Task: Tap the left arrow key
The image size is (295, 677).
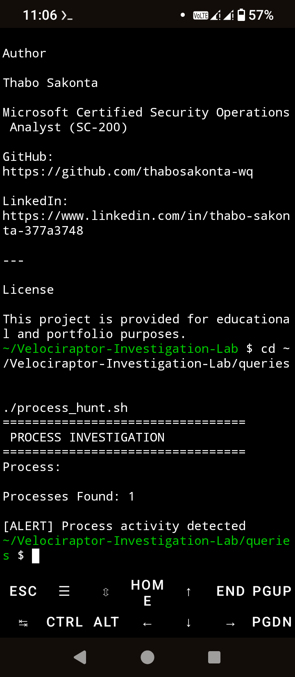Action: pyautogui.click(x=147, y=624)
